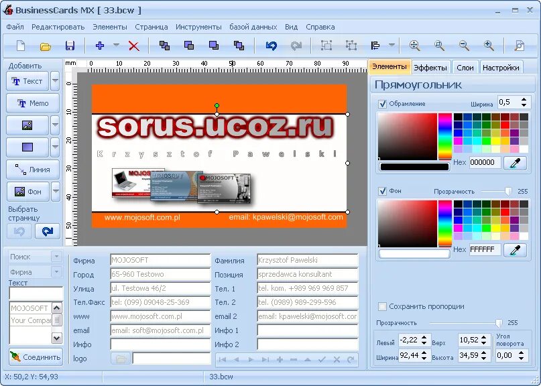
Task: Open the Файл menu
Action: point(15,27)
